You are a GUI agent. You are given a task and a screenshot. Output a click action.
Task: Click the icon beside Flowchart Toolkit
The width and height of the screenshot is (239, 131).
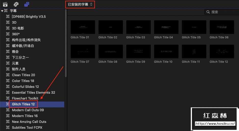click(x=8, y=98)
